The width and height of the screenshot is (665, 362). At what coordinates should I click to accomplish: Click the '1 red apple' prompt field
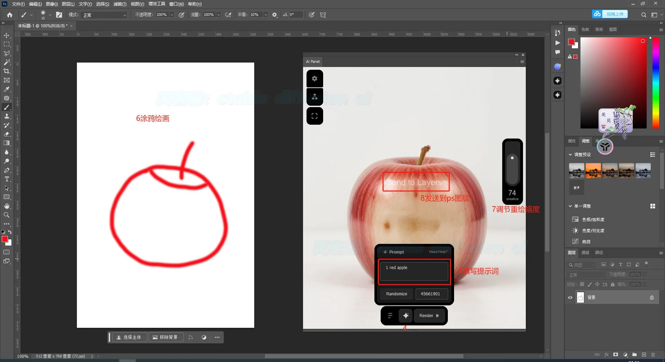pos(414,271)
